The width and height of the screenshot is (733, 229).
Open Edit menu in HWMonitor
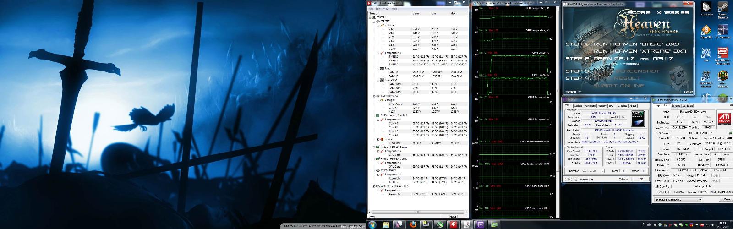pyautogui.click(x=378, y=9)
